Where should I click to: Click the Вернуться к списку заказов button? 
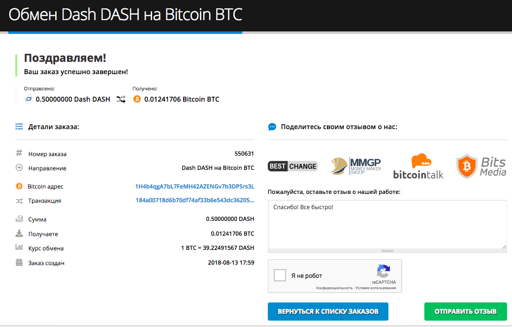tap(328, 311)
